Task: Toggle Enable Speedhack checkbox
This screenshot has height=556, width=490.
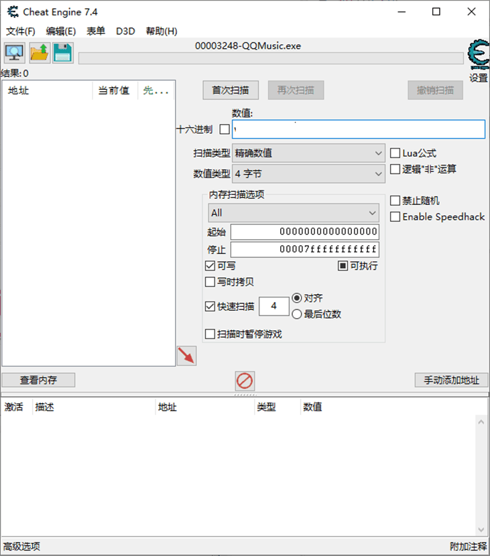Action: 395,216
